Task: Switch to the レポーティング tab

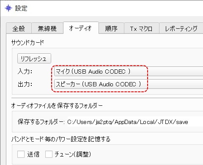Action: 181,28
